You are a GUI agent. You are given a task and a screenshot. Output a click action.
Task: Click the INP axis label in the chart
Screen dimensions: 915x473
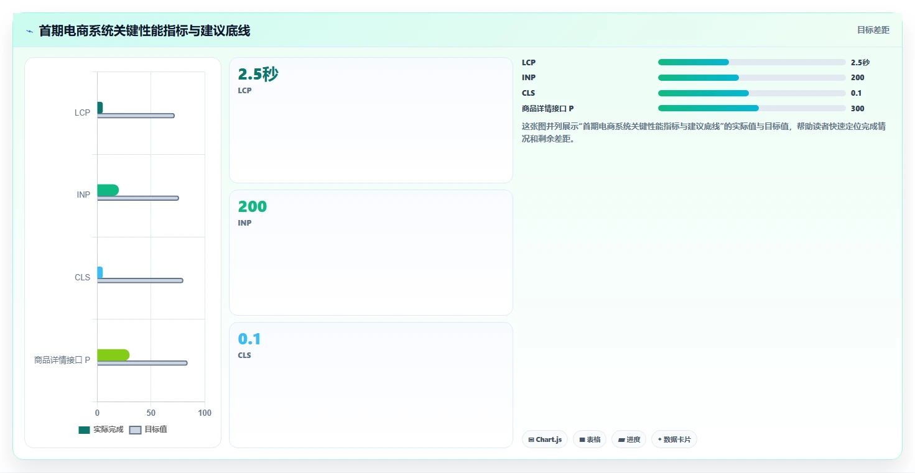point(83,195)
